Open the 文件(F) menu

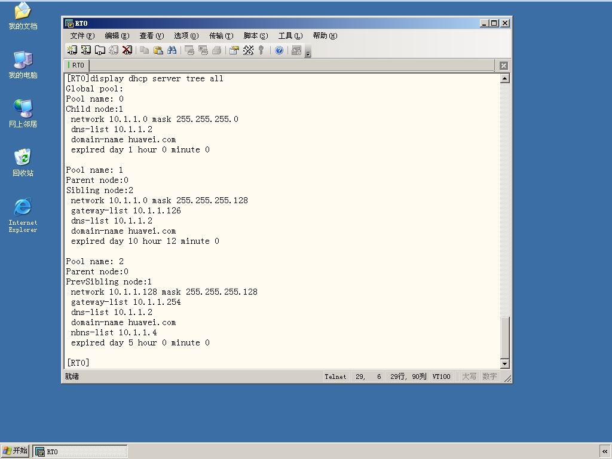coord(82,36)
